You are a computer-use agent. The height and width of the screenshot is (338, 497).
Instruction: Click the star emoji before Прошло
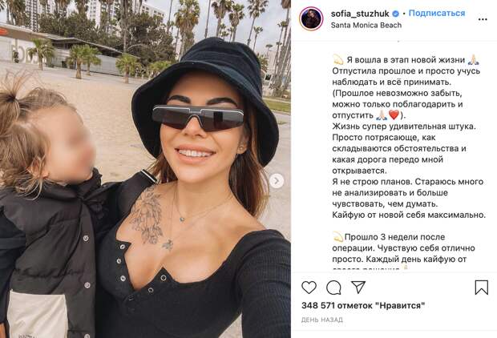(337, 236)
